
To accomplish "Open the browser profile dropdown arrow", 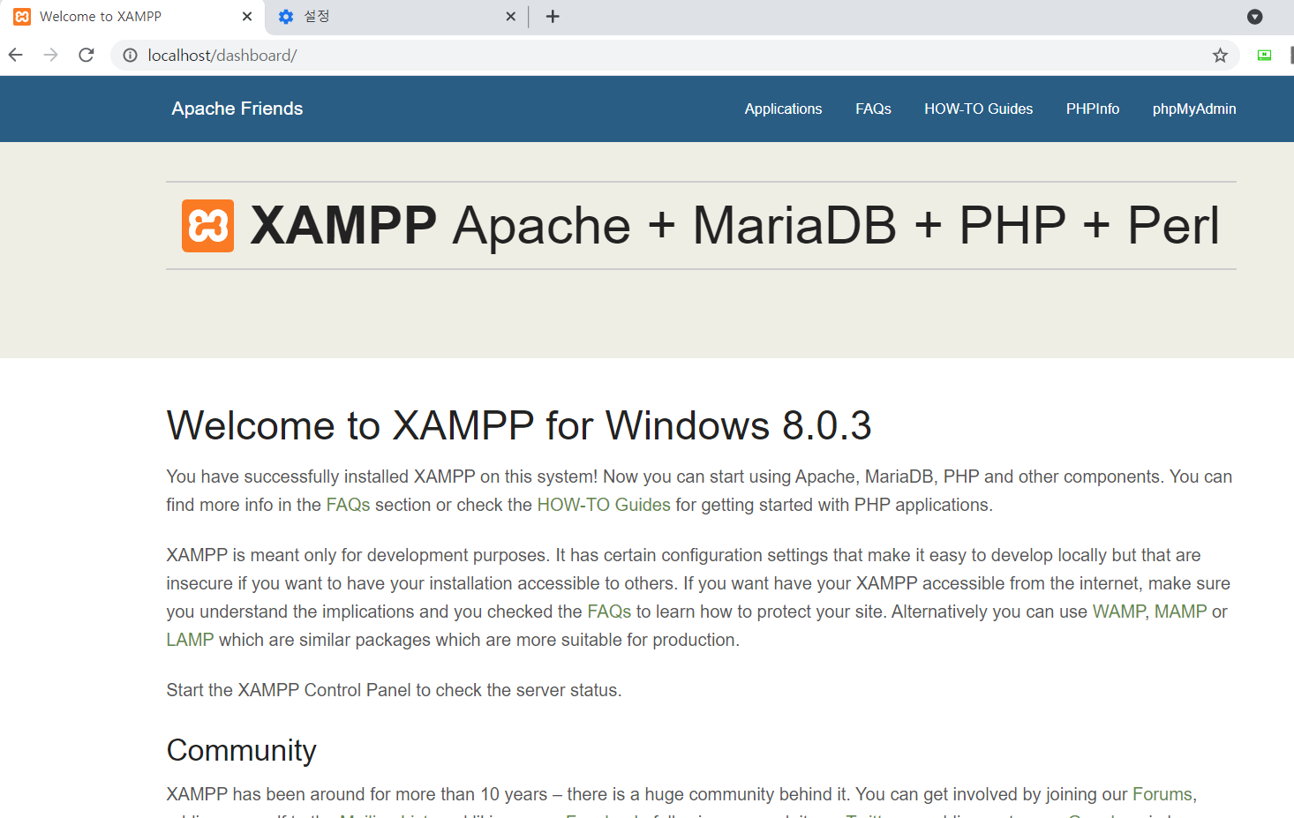I will (x=1255, y=16).
